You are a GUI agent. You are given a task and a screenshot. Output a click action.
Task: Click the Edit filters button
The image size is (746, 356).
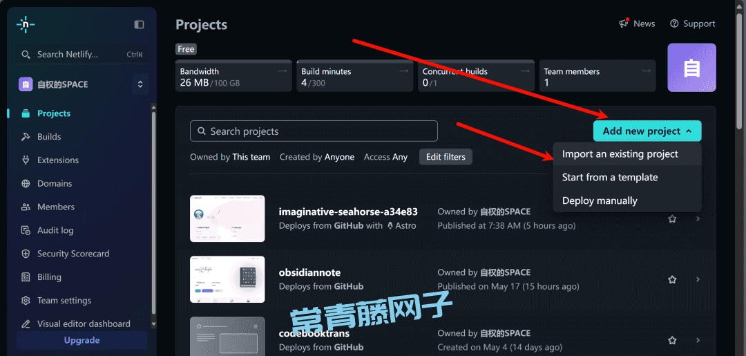coord(446,157)
